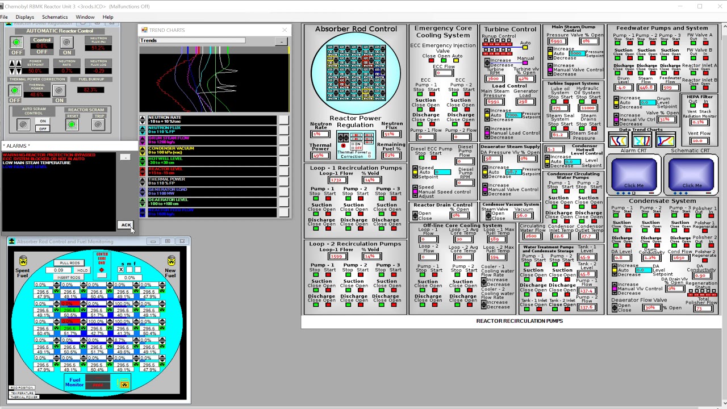The width and height of the screenshot is (727, 409).
Task: Open the Displays menu
Action: click(x=24, y=17)
